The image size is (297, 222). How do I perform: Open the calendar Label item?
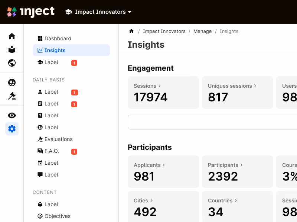point(71,163)
